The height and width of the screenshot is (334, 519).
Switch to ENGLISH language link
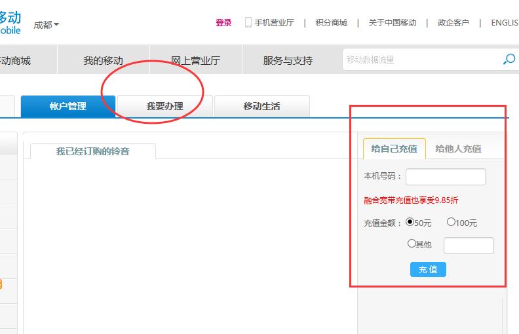pyautogui.click(x=505, y=22)
